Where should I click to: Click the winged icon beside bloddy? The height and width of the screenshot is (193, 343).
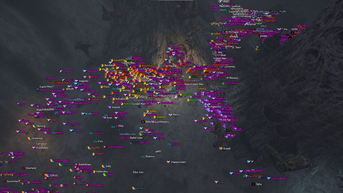coord(71,131)
